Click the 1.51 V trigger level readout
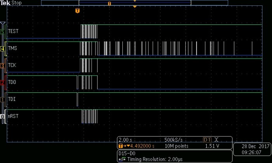This screenshot has height=163, width=272. [x=212, y=146]
